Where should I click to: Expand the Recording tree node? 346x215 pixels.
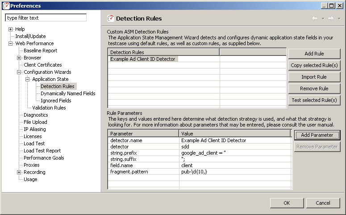[x=19, y=172]
